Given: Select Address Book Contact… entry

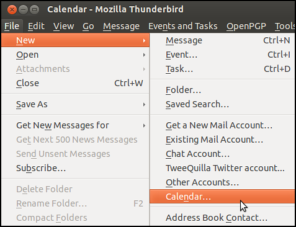Looking at the screenshot, I should (222, 218).
